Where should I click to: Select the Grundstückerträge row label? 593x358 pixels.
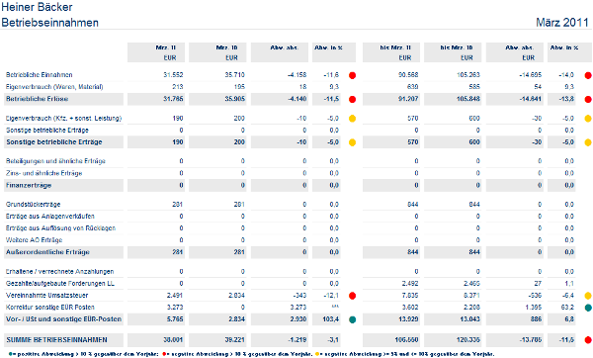point(34,205)
